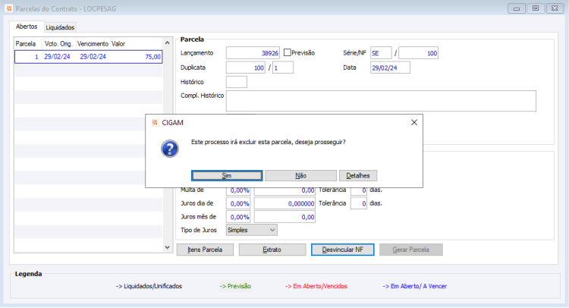569x308 pixels.
Task: Select the Abertos tab
Action: (x=27, y=27)
